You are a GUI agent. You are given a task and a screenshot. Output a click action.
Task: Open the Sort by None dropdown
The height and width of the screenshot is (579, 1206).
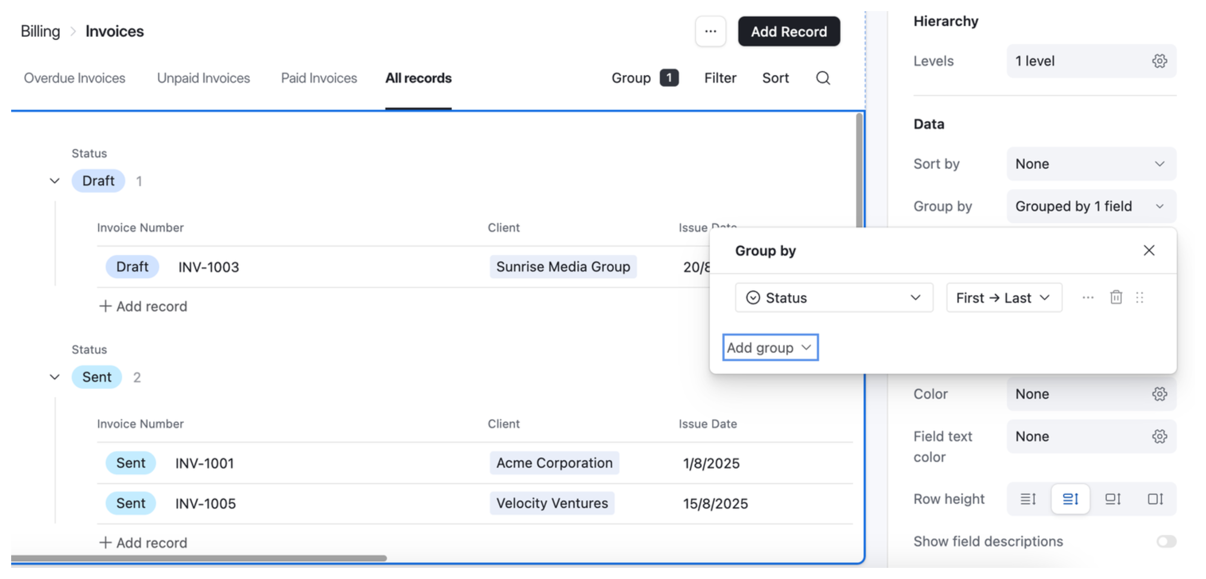click(x=1091, y=164)
